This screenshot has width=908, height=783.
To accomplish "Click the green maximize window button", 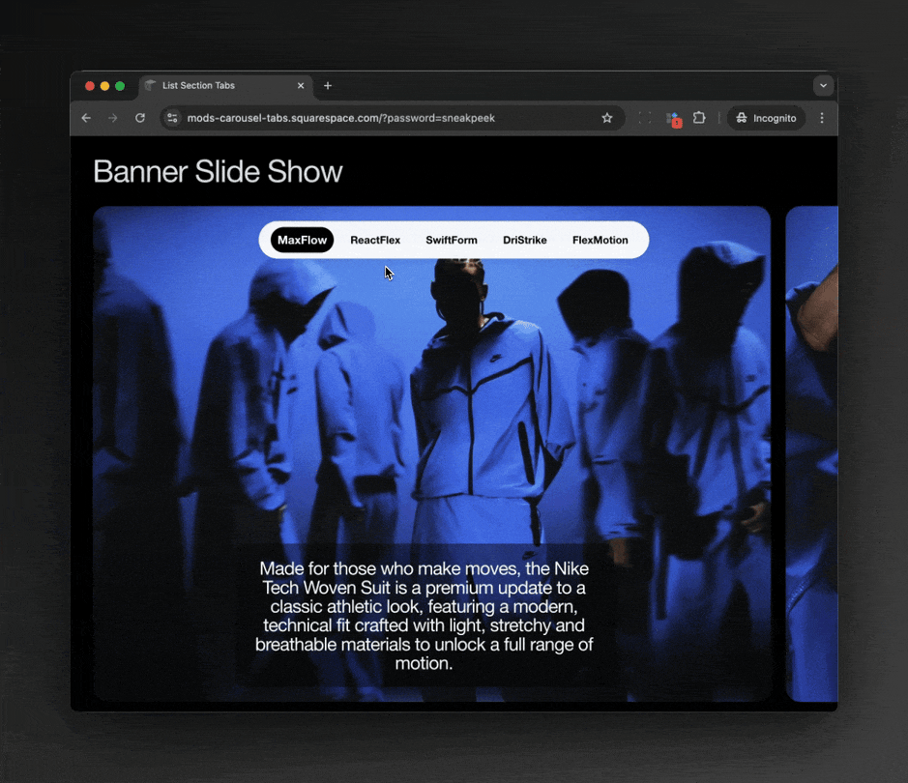I will click(120, 86).
